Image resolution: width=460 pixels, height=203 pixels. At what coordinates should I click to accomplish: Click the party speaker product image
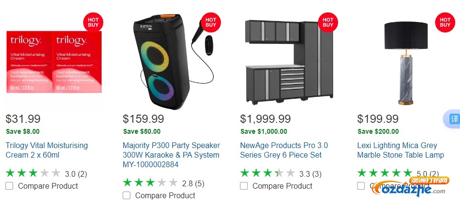(x=173, y=62)
